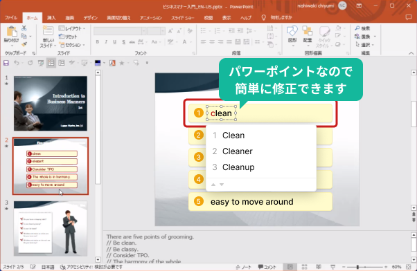
Task: Toggle Notes (ノート) pane in status bar
Action: click(243, 267)
